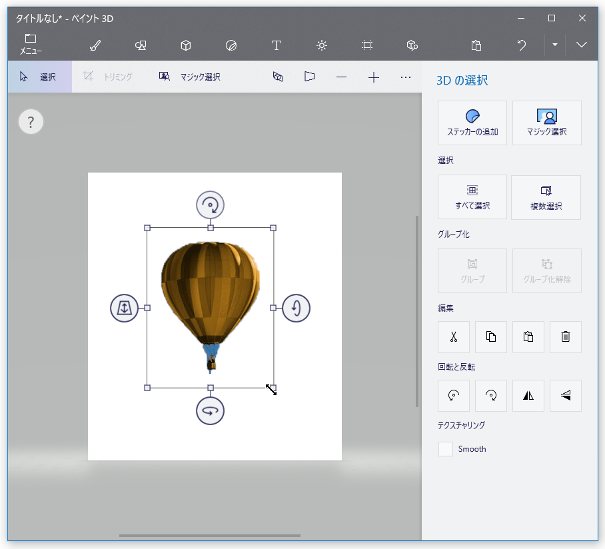Undo the last action
Image resolution: width=605 pixels, height=549 pixels.
522,45
